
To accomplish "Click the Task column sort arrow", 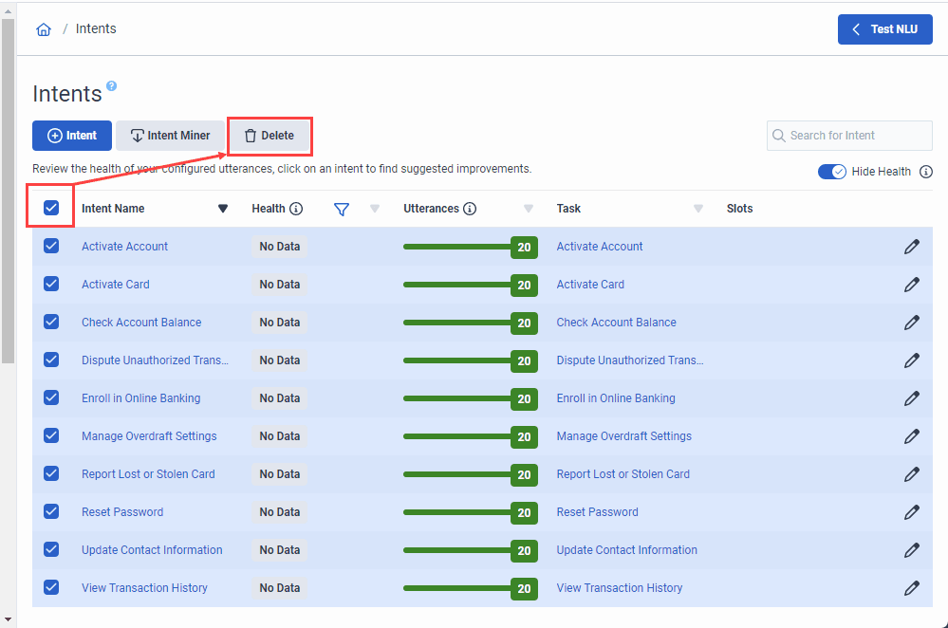I will pos(698,209).
